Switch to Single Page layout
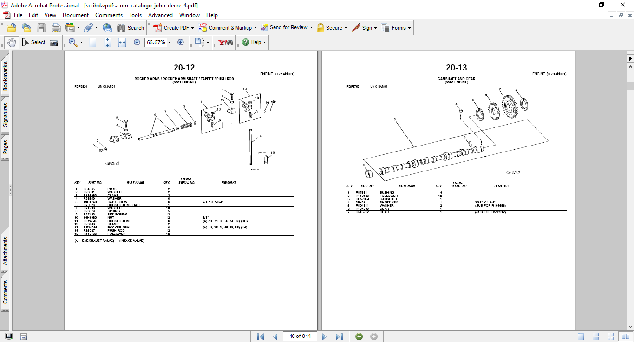 click(x=581, y=336)
